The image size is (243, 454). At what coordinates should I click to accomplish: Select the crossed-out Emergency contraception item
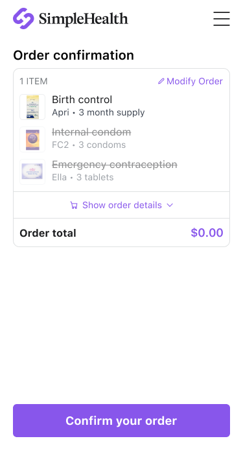[x=115, y=165]
